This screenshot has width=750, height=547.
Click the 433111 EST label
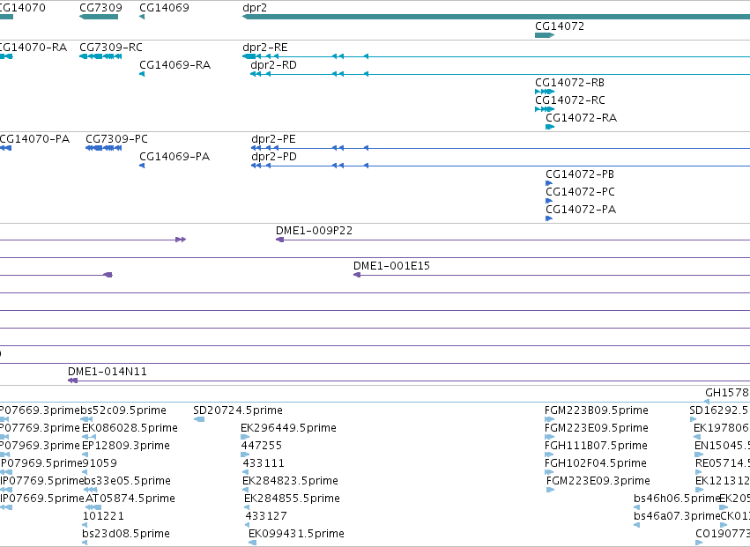click(264, 462)
